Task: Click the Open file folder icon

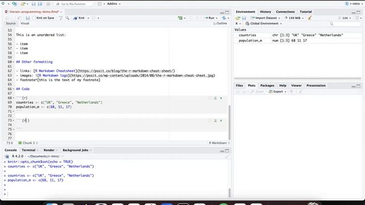Action: (x=23, y=4)
